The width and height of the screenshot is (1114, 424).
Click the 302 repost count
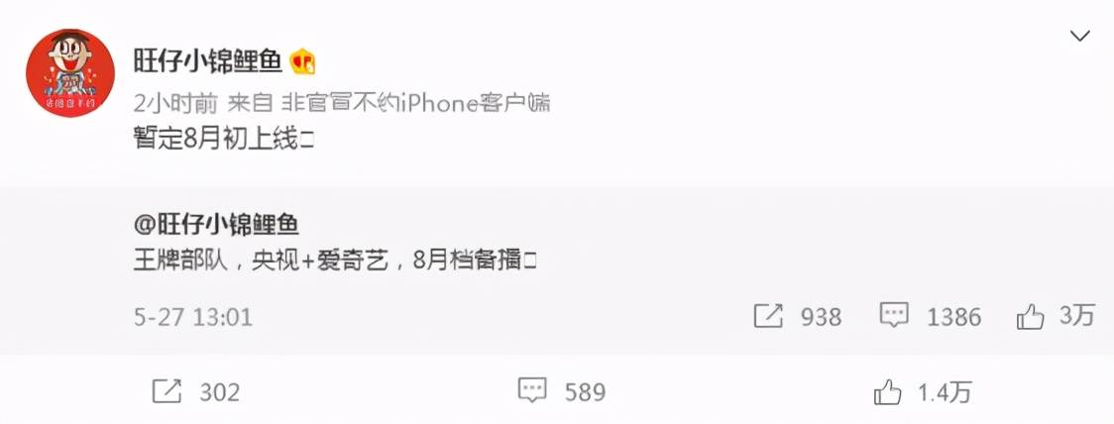point(220,392)
